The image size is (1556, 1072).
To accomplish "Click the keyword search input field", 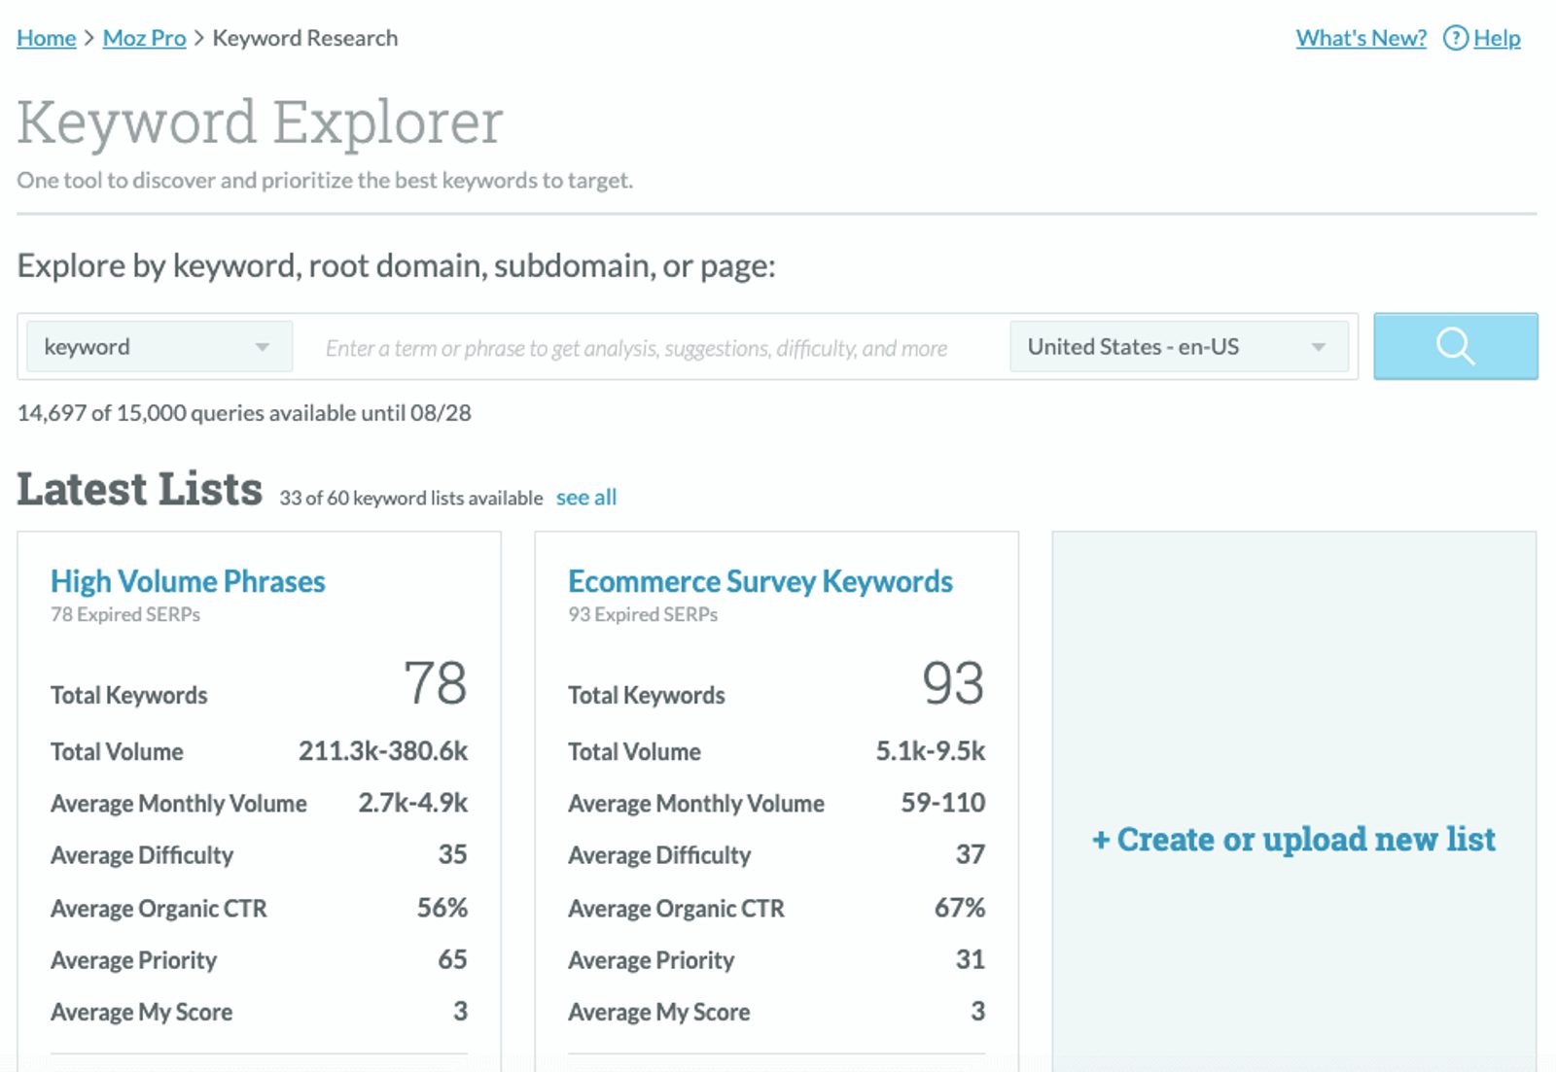I will click(x=642, y=346).
